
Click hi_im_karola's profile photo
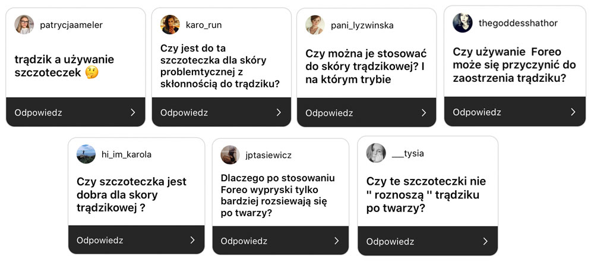click(x=86, y=155)
